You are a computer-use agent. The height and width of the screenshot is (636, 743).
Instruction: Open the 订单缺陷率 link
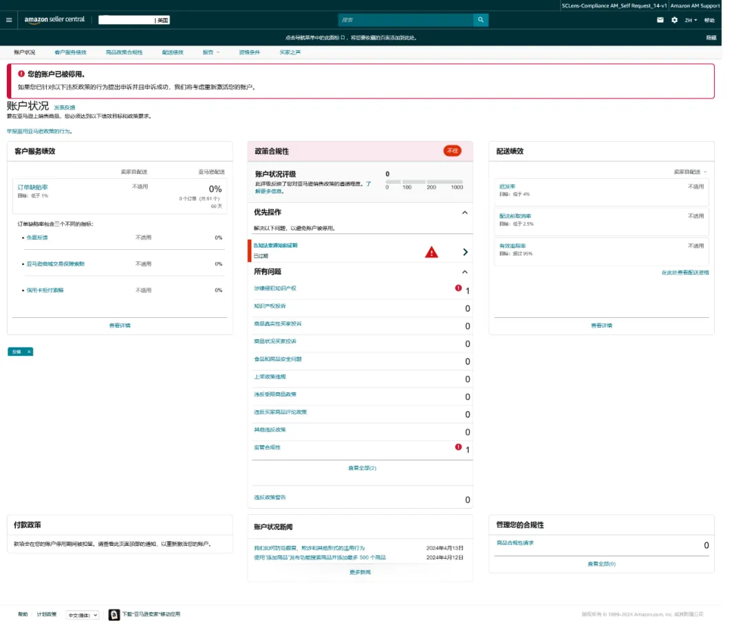[x=33, y=187]
